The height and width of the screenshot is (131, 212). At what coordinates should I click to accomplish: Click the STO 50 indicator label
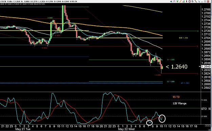[206, 109]
